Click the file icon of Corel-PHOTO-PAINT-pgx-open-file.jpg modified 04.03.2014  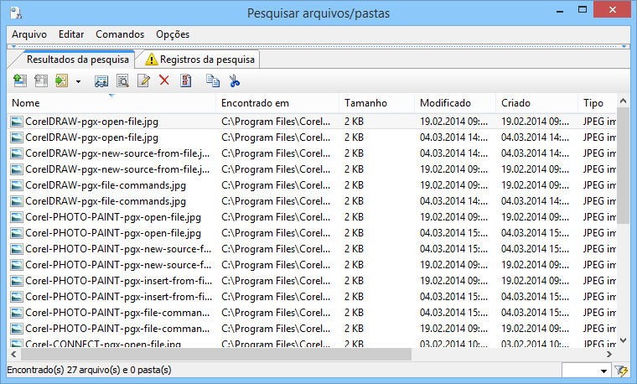coord(16,233)
